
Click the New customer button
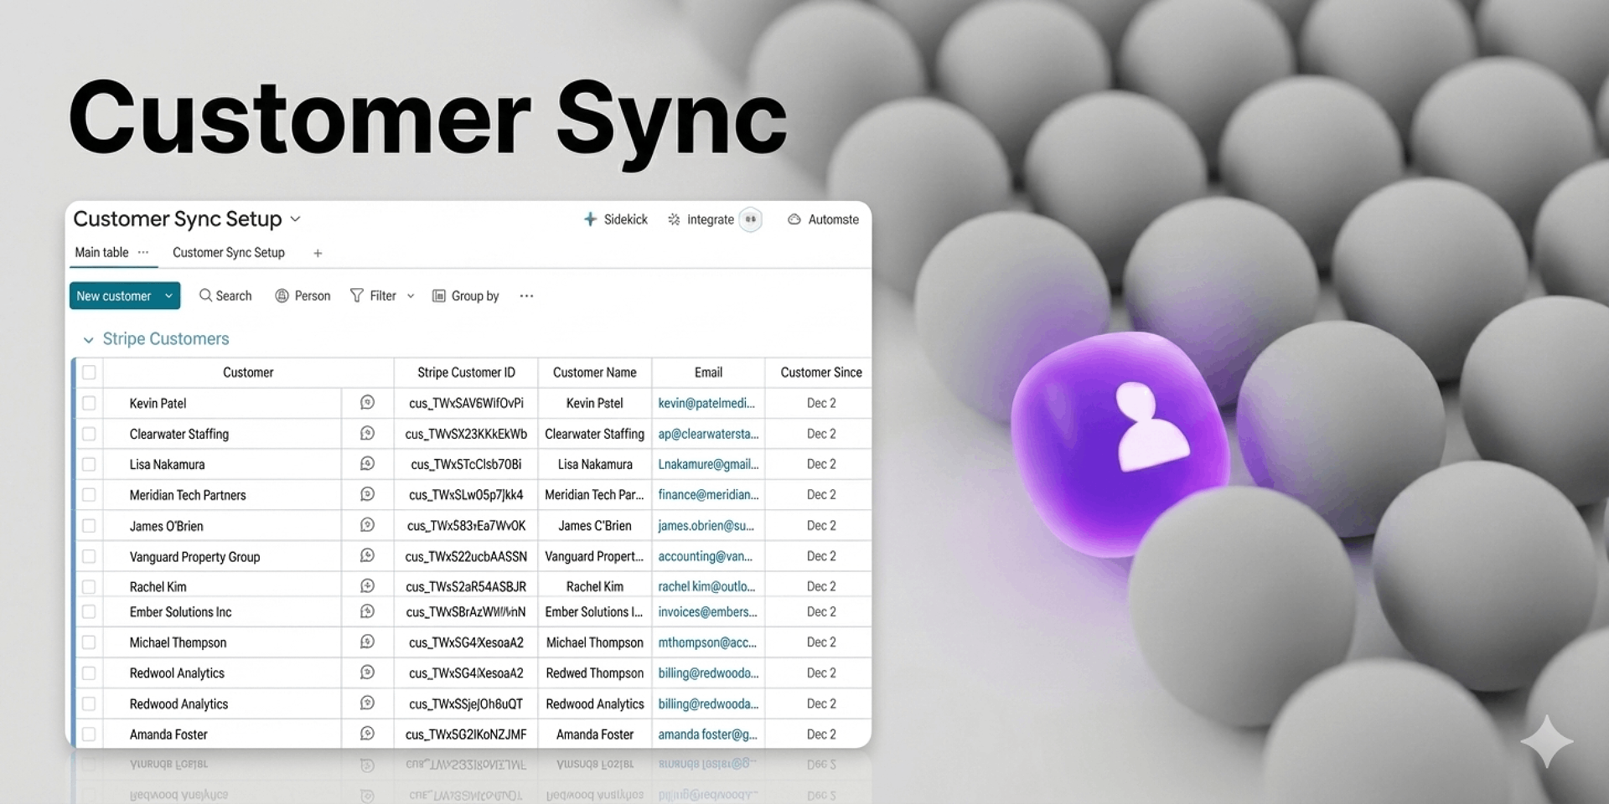point(113,296)
